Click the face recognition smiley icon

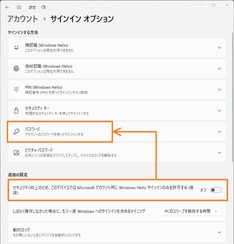coord(16,47)
